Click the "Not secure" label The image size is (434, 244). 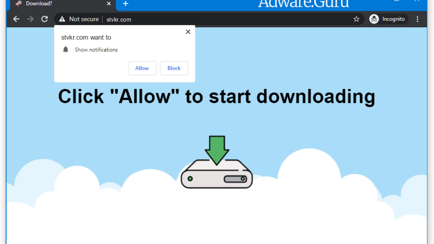pyautogui.click(x=84, y=19)
